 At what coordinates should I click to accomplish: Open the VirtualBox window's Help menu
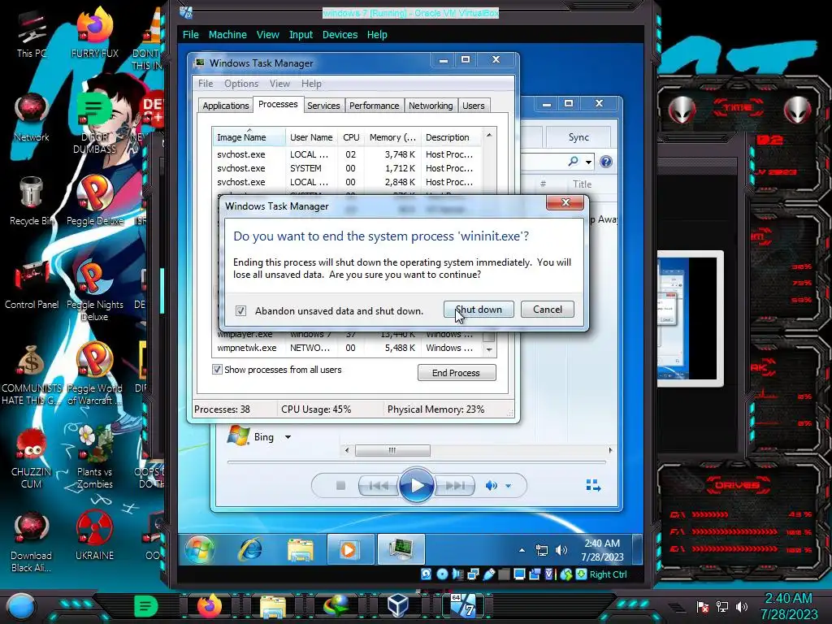click(377, 34)
